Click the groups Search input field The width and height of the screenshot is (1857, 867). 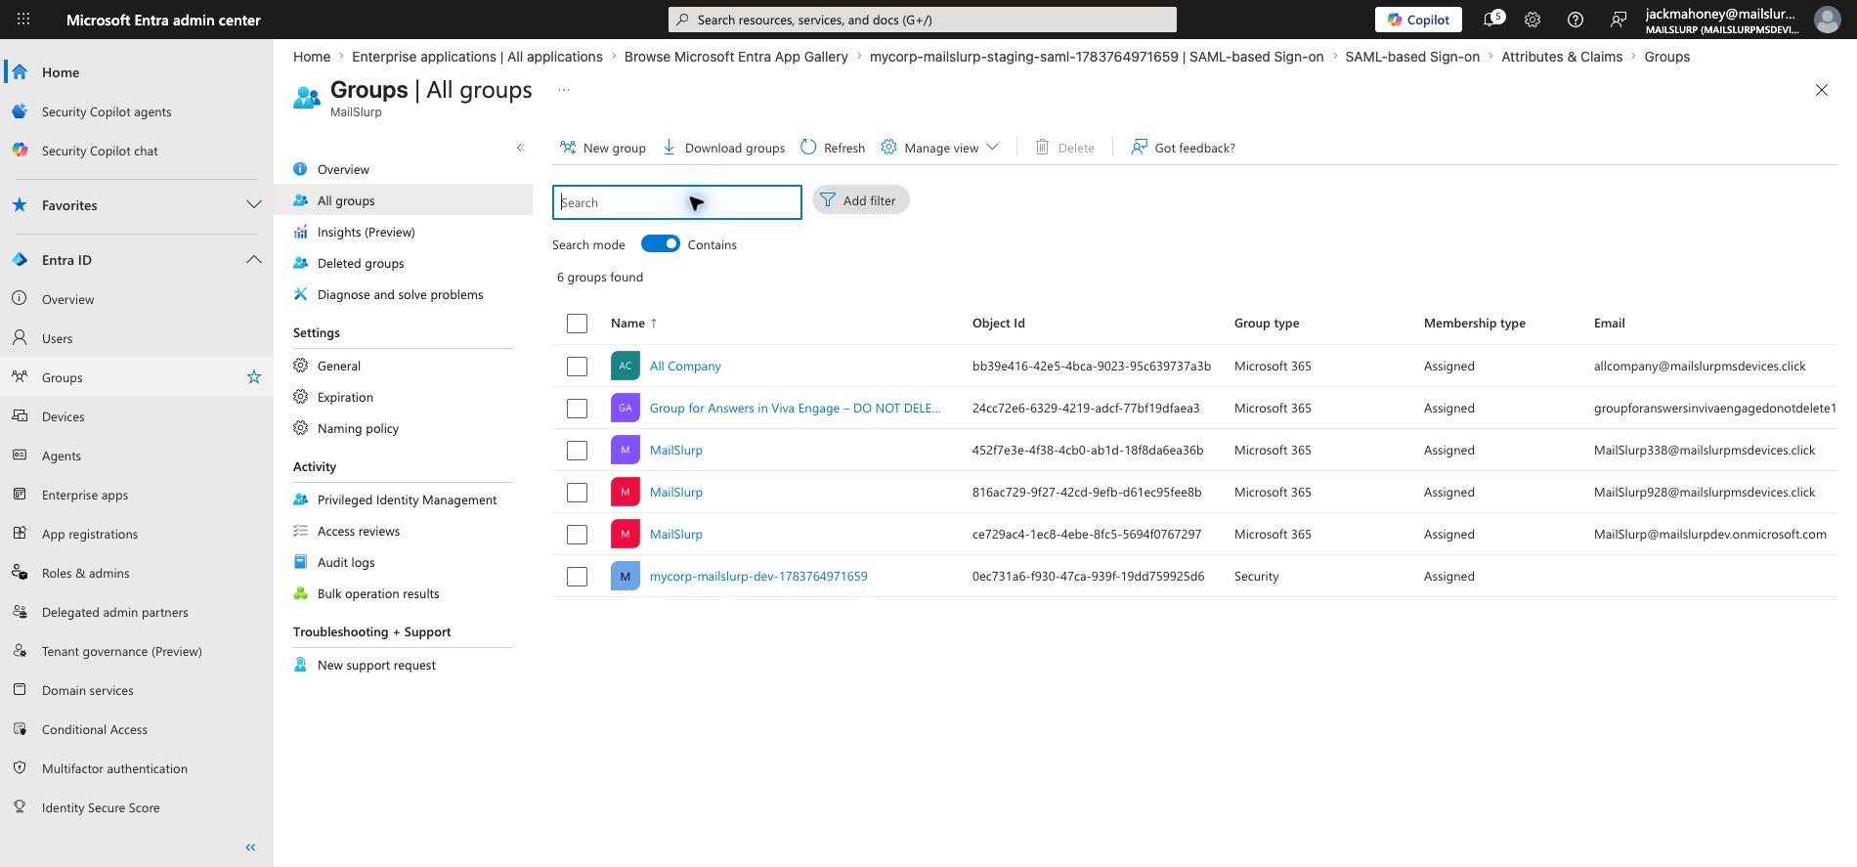click(676, 202)
